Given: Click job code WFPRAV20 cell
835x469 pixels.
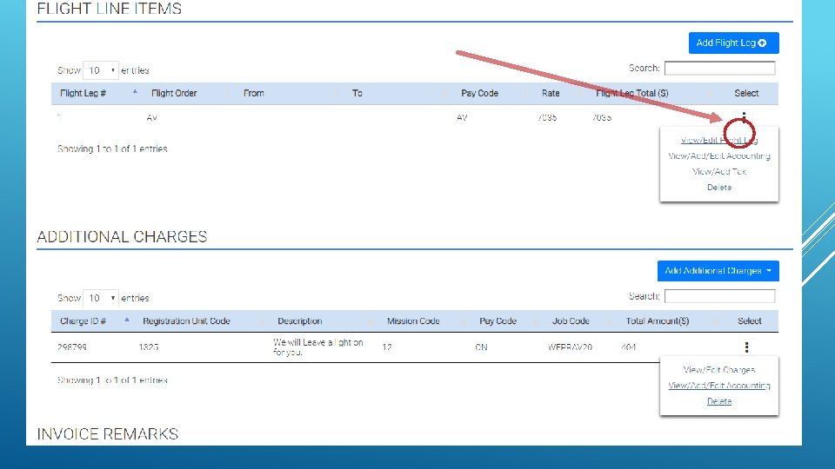Looking at the screenshot, I should coord(570,347).
